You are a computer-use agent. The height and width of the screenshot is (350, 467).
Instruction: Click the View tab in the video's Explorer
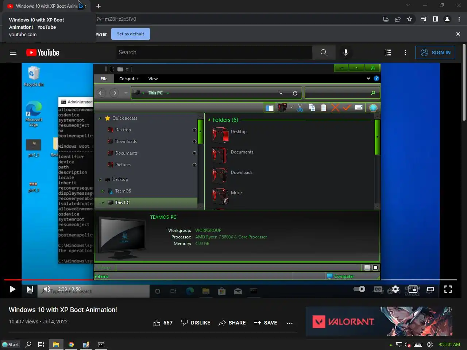[x=153, y=79]
